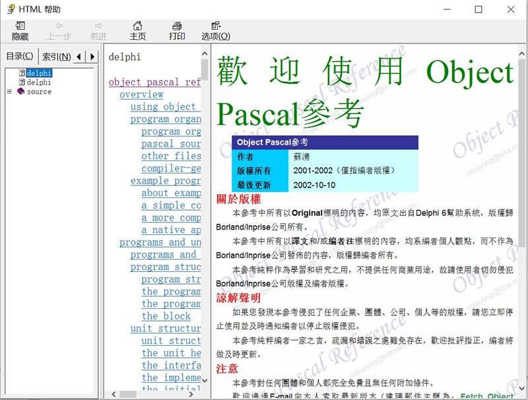Click the date value 2002-10-10
The width and height of the screenshot is (528, 400).
(314, 185)
